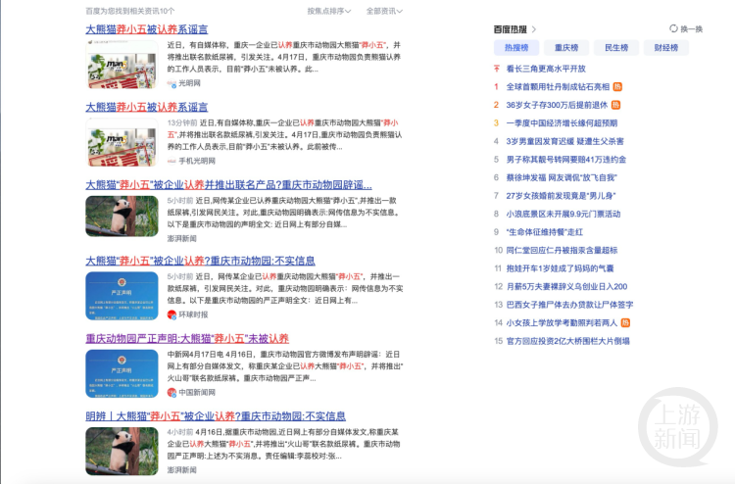
Task: Open the first 大熊猫莽小五被认养系谣言 headline
Action: coord(147,29)
